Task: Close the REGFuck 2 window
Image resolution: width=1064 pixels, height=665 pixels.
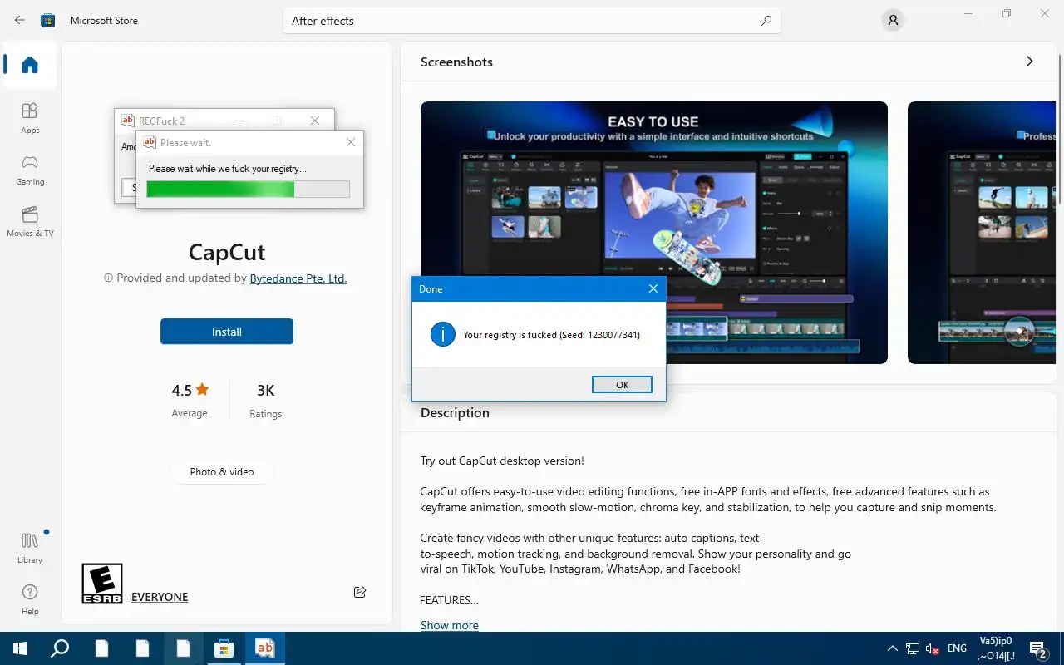Action: point(315,121)
